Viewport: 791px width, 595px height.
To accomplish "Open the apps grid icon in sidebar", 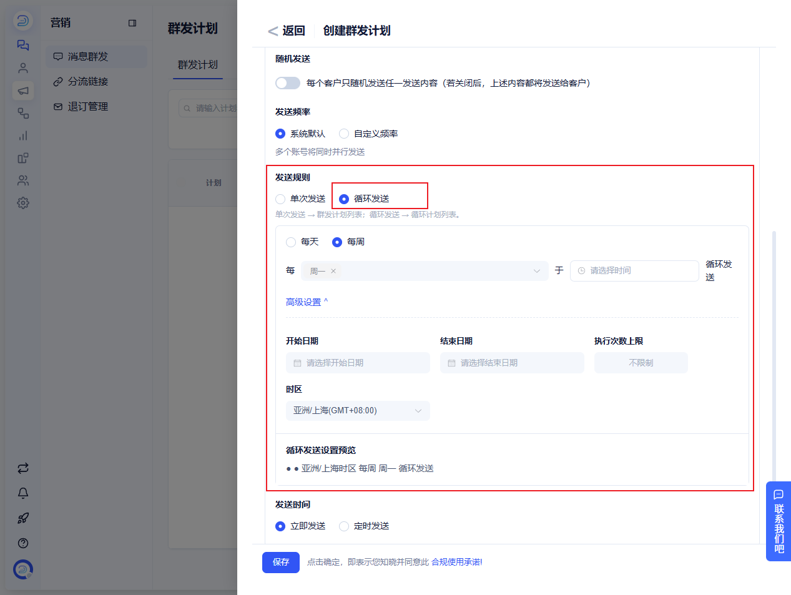I will (23, 158).
